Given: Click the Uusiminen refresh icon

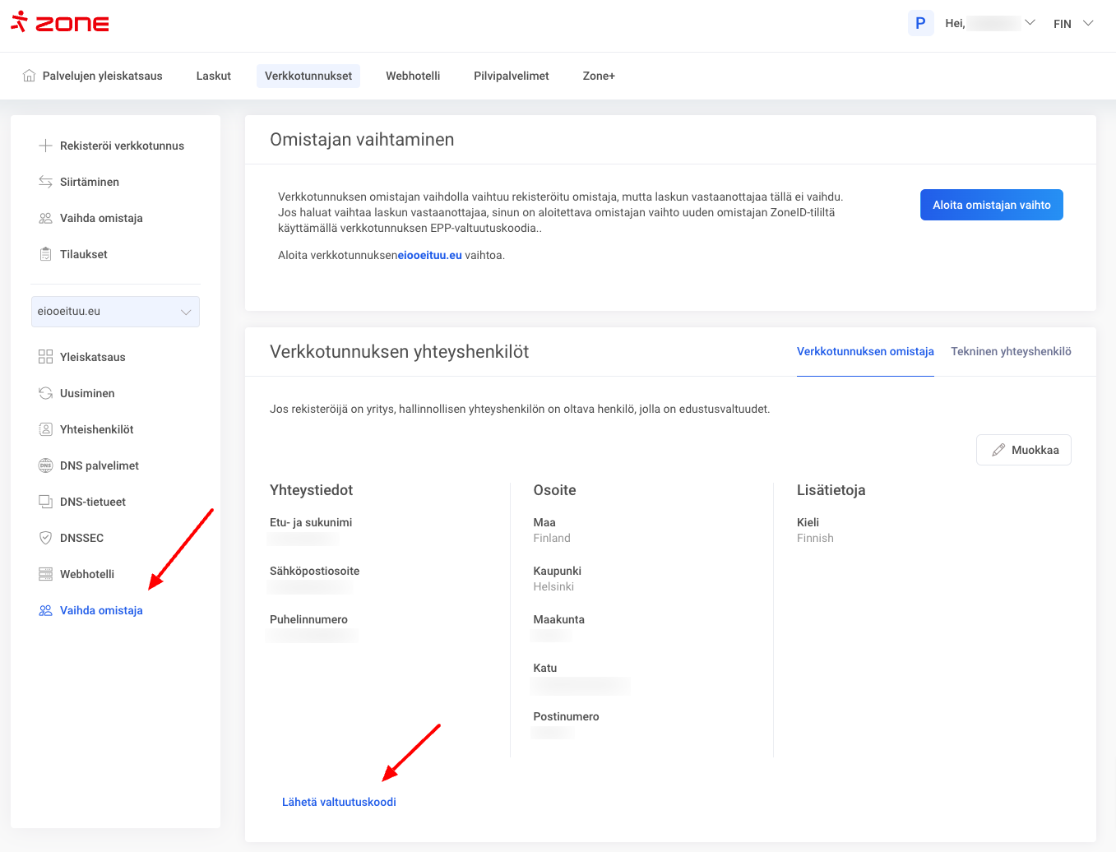Looking at the screenshot, I should (x=45, y=393).
